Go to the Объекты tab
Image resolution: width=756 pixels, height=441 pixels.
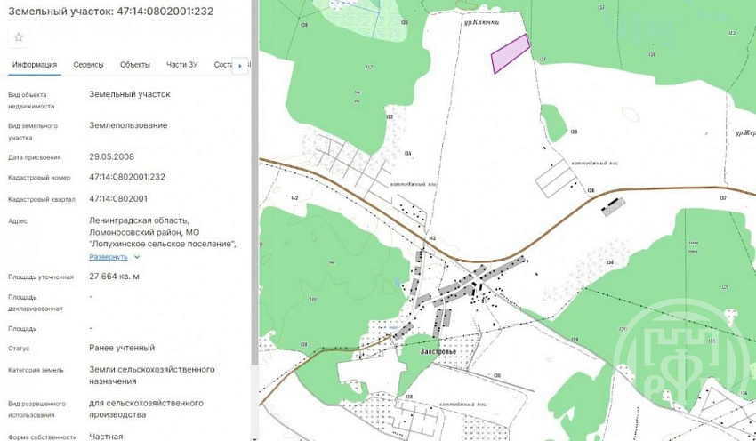pos(134,65)
